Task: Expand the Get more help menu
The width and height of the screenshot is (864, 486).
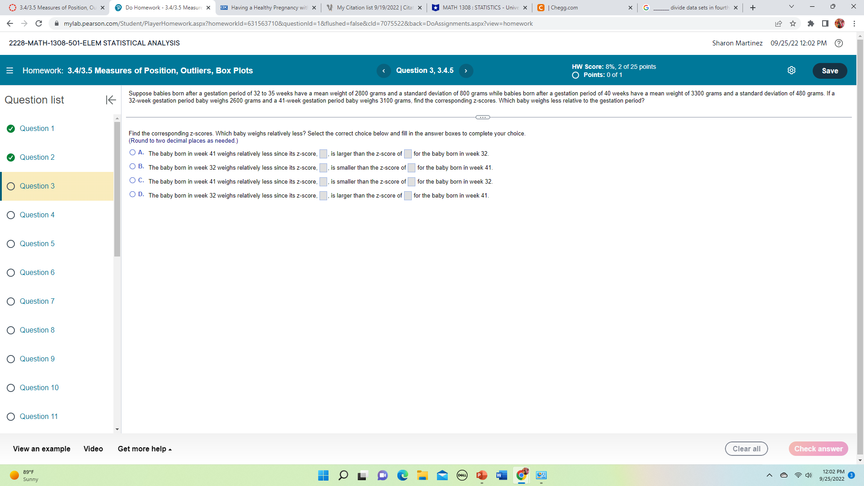Action: [x=144, y=449]
